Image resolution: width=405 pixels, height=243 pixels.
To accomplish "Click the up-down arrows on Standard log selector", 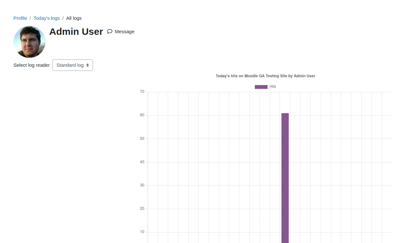I will pos(88,65).
